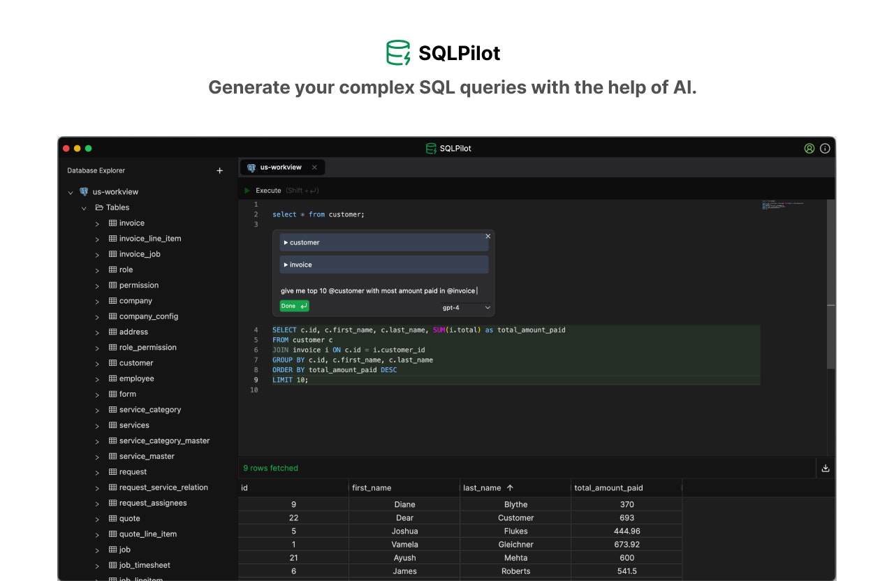
Task: Click the Done button in the AI popup
Action: tap(293, 306)
